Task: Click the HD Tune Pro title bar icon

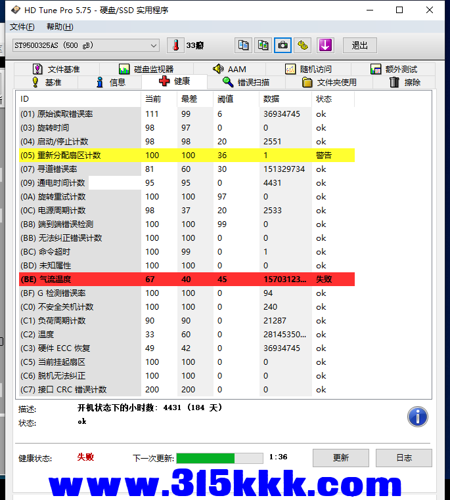Action: [12, 10]
